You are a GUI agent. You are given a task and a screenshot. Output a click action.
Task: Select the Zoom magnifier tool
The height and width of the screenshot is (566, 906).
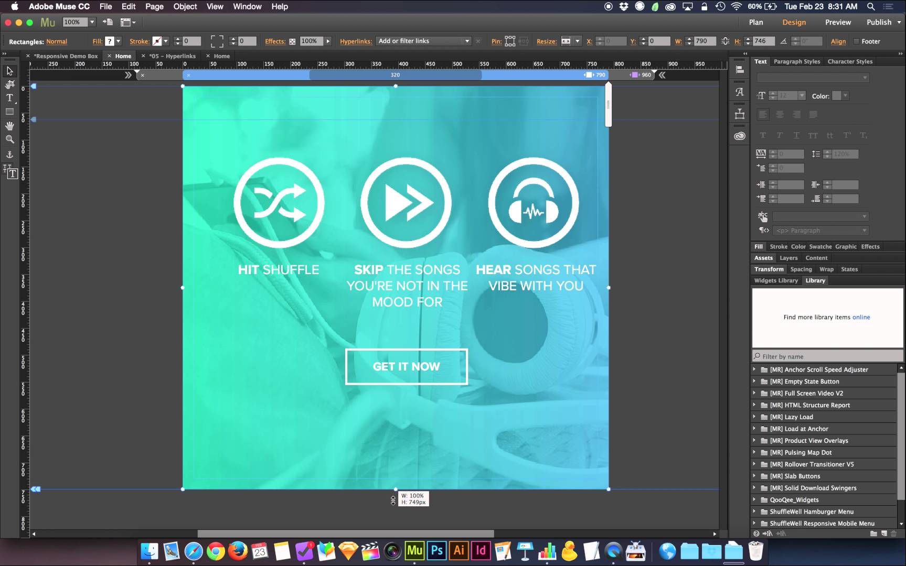pyautogui.click(x=9, y=139)
